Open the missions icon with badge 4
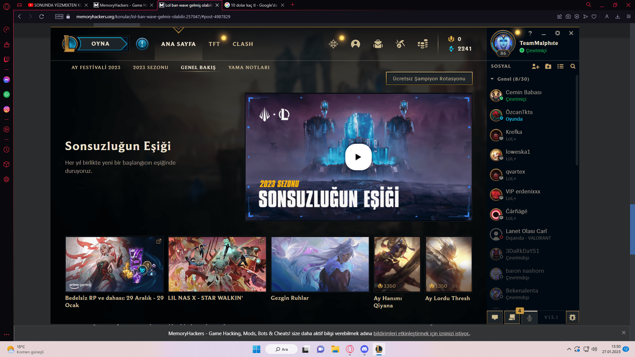Viewport: 635px width, 357px height. tap(512, 317)
